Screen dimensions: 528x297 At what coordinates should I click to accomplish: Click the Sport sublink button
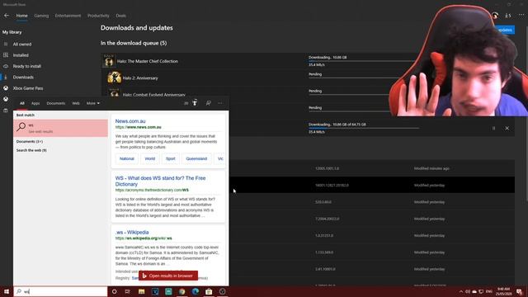tap(171, 158)
